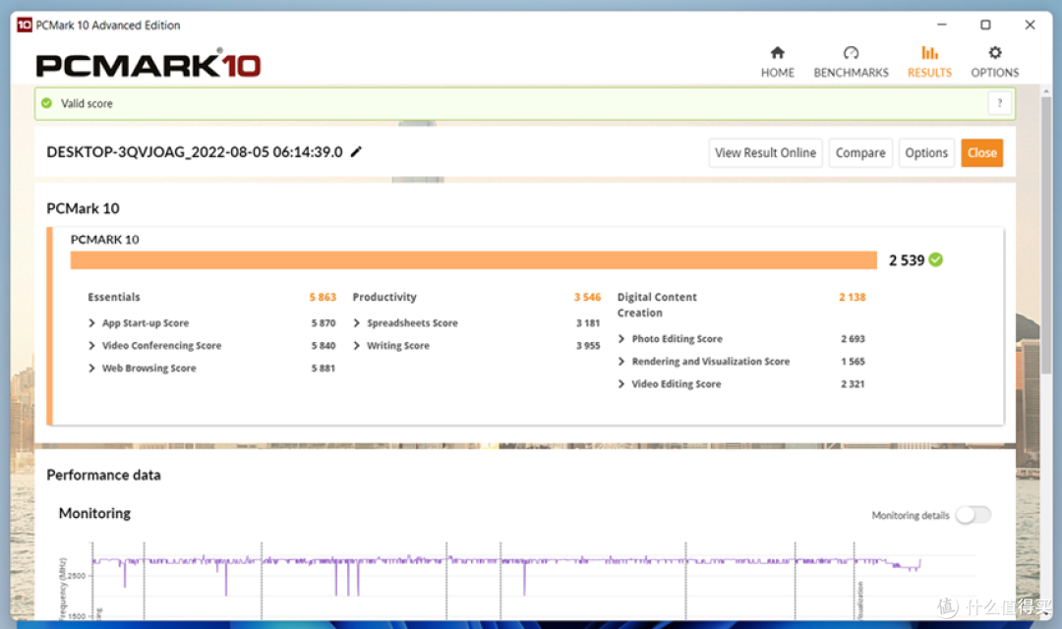Open the Options gear icon

coord(994,53)
